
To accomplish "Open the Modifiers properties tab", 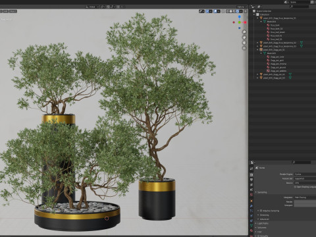I will coord(251,206).
